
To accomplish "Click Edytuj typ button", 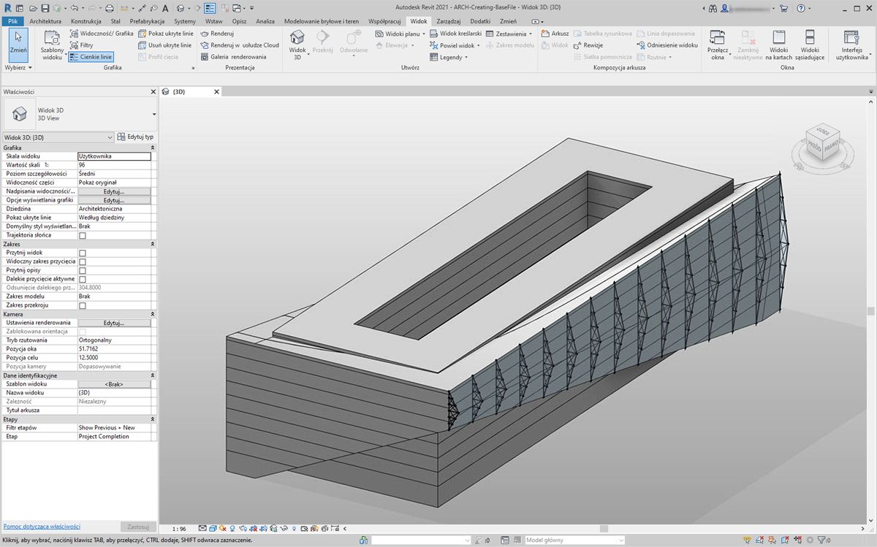I will [x=136, y=137].
